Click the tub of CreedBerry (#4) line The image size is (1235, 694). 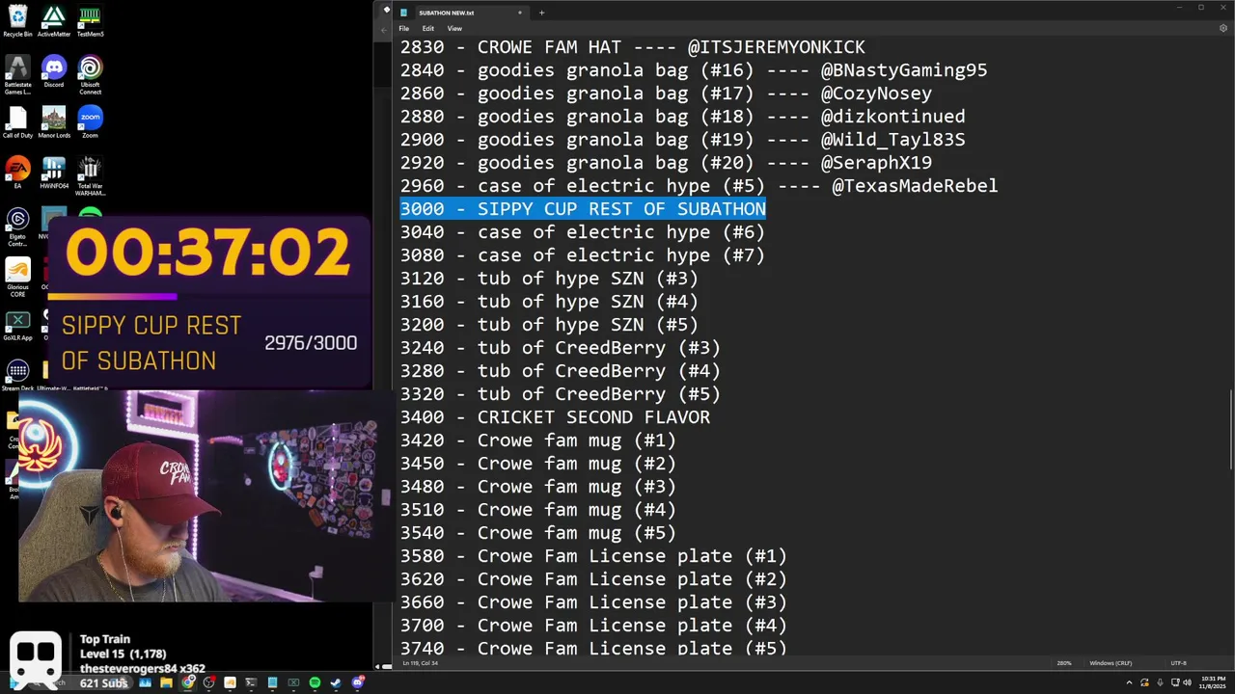click(x=561, y=371)
